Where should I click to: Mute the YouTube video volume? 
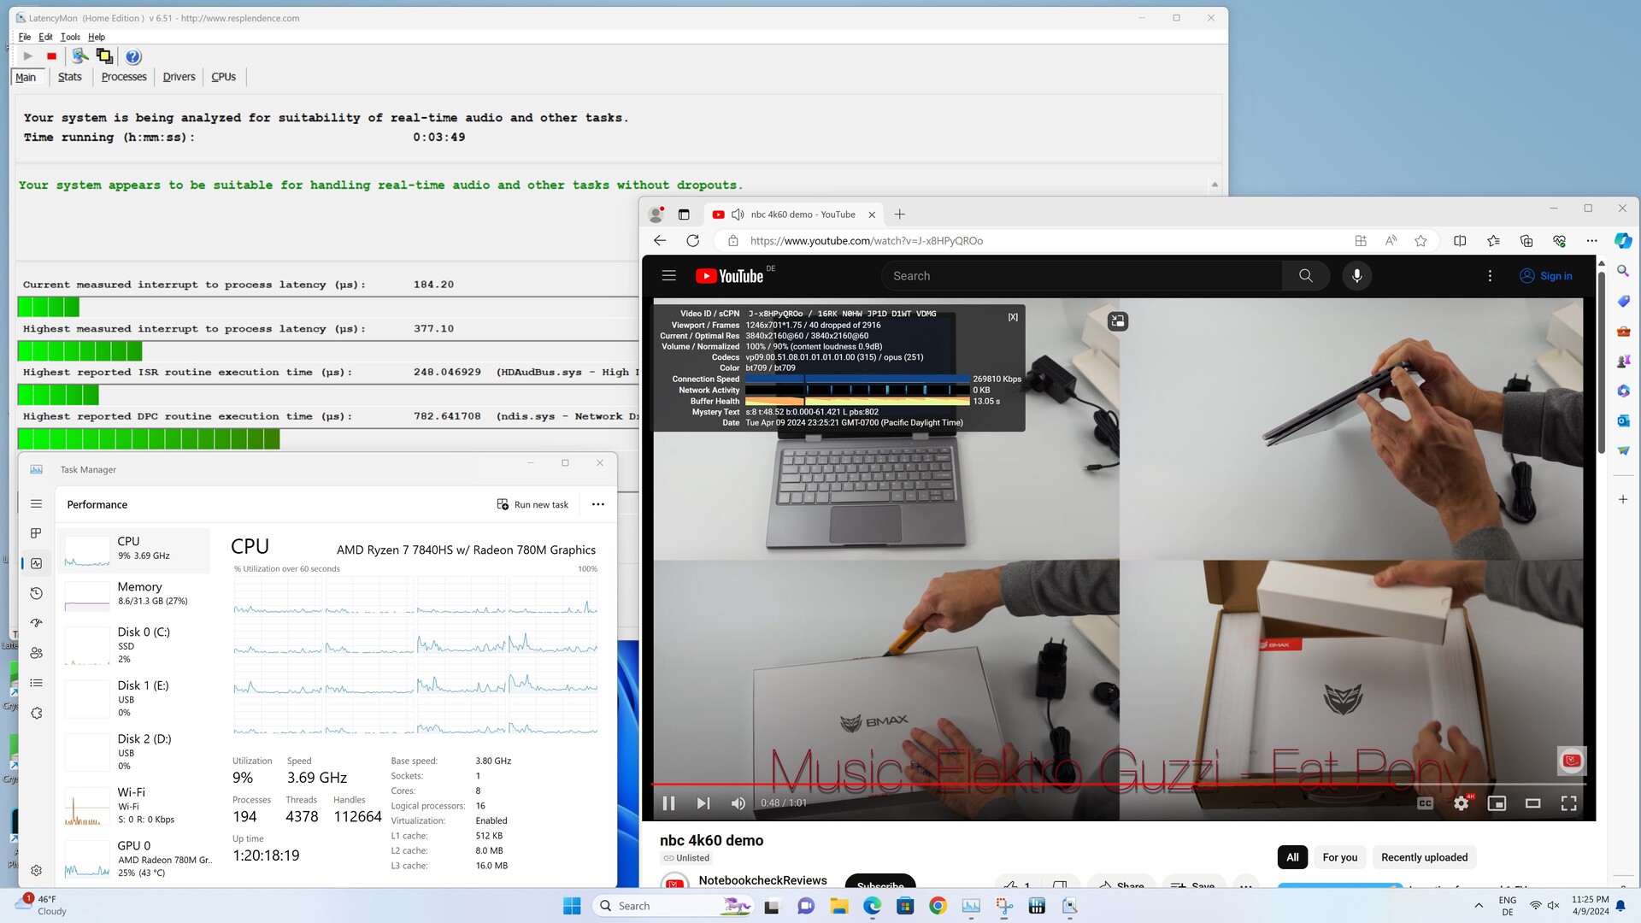tap(738, 803)
